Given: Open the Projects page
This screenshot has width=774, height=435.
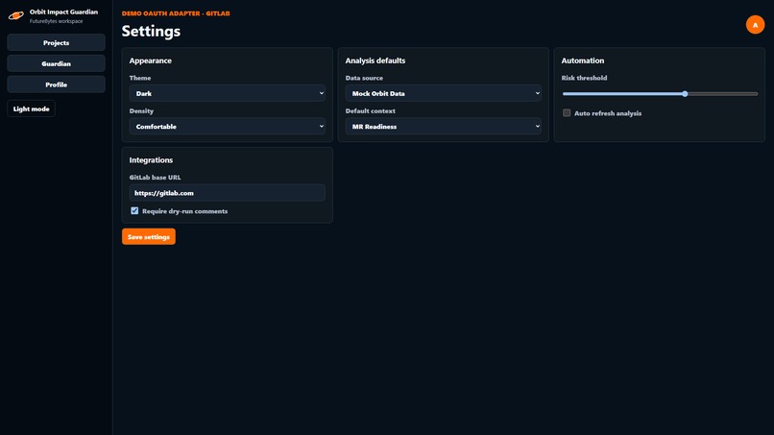Looking at the screenshot, I should click(x=57, y=43).
